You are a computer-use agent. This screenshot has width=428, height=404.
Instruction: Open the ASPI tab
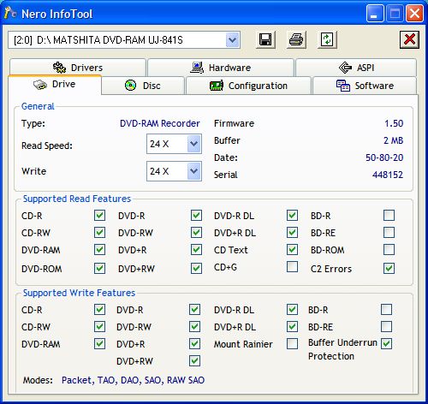(356, 68)
